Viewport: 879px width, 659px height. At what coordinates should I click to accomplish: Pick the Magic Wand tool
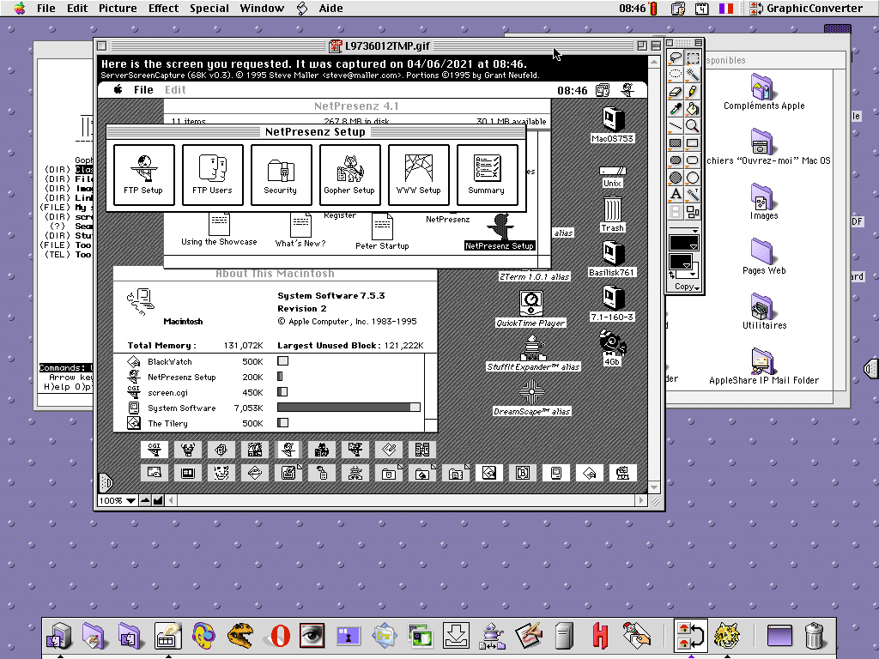[x=693, y=75]
